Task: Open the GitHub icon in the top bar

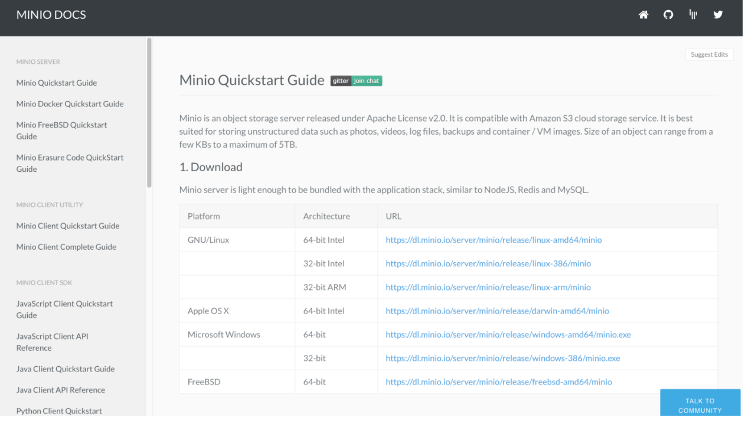Action: (668, 14)
